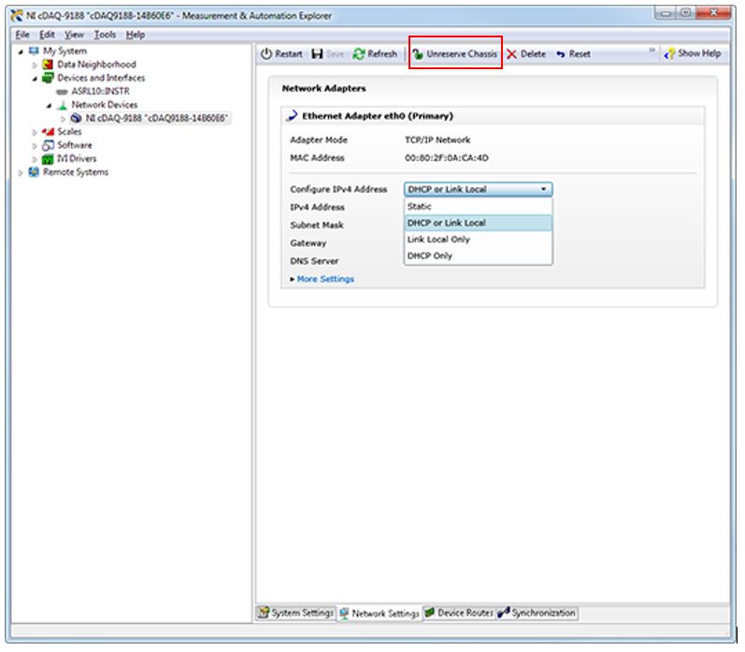Click the Restart power icon

click(x=266, y=53)
